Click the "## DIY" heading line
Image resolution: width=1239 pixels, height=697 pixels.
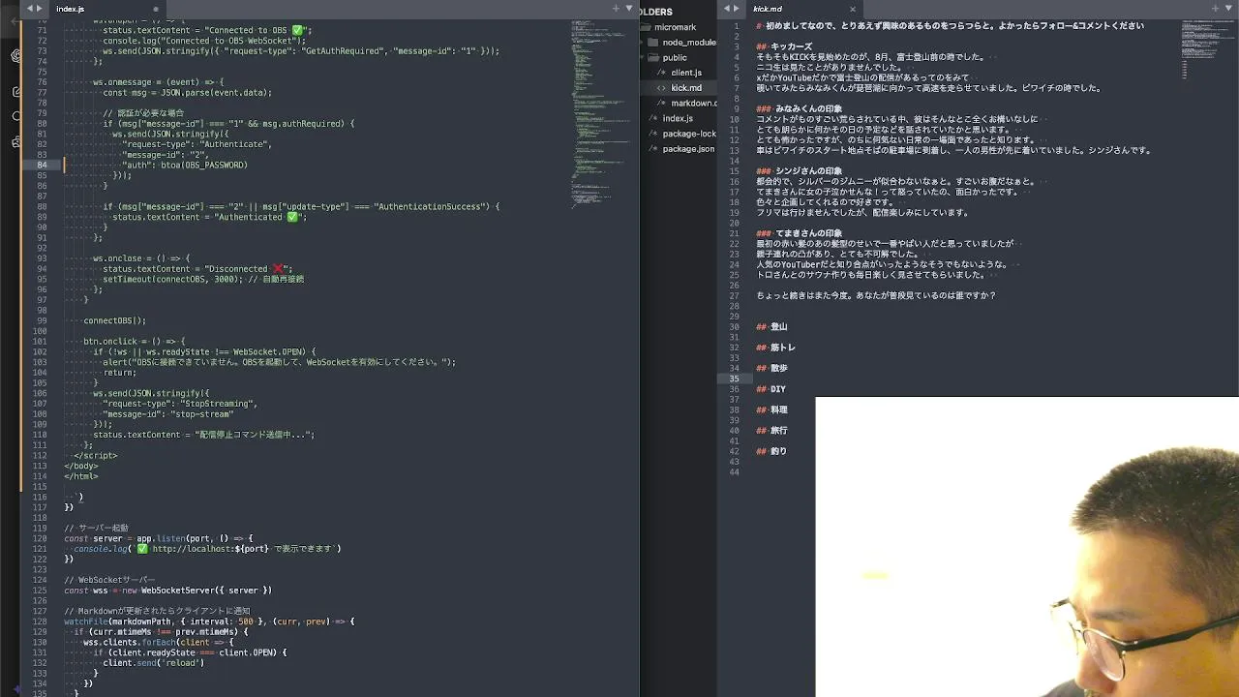pyautogui.click(x=771, y=389)
